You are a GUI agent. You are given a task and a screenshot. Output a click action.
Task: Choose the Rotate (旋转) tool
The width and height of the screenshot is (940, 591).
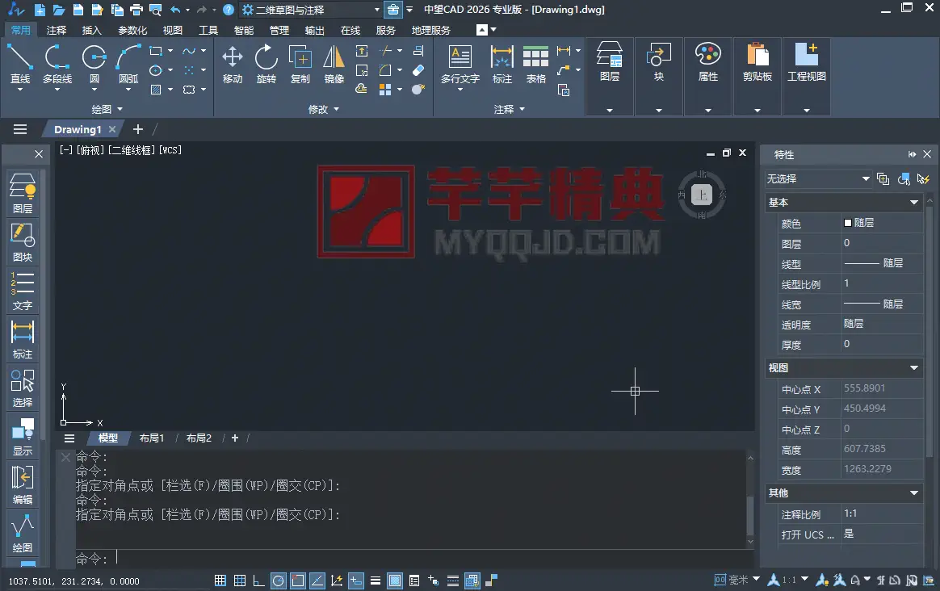coord(266,63)
